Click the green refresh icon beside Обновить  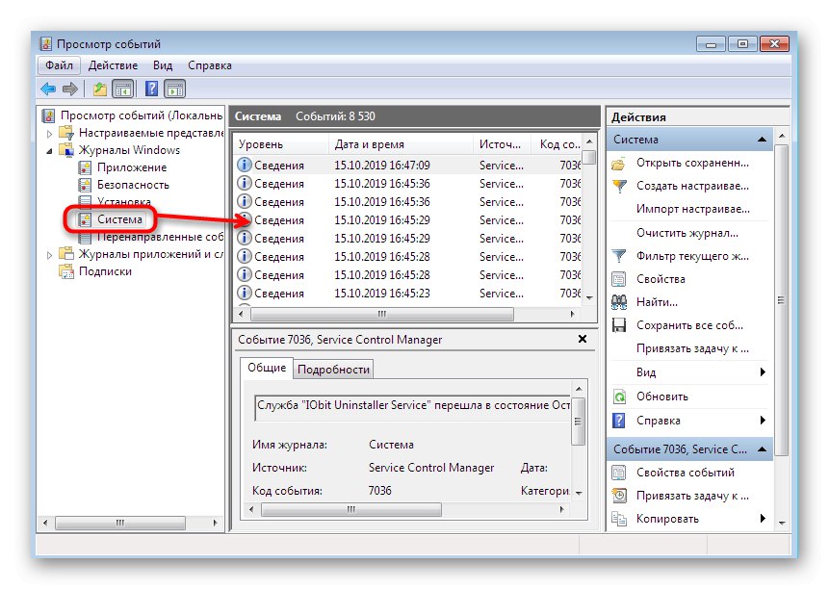pos(619,397)
